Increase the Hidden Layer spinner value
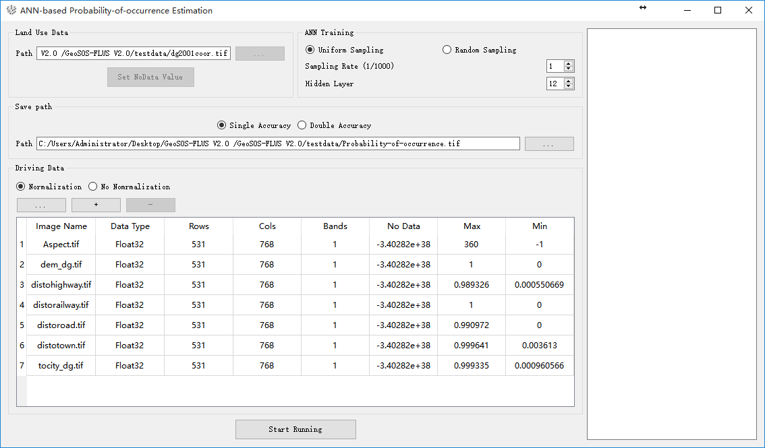The image size is (765, 448). (569, 81)
